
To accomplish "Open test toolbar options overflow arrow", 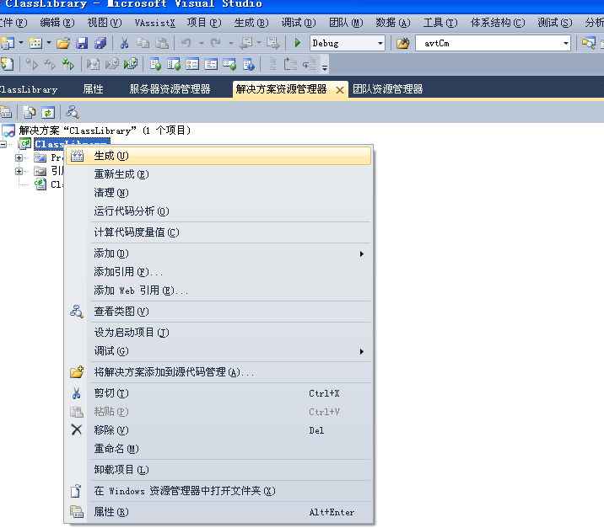I will click(325, 67).
